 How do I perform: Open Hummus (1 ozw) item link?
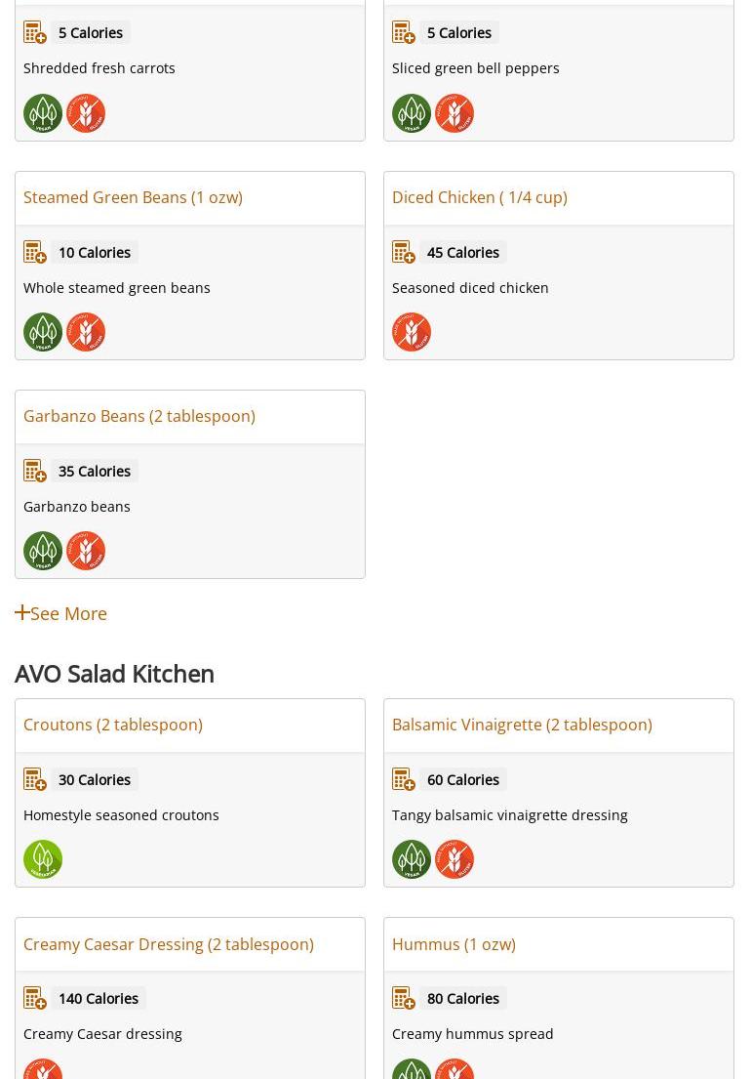(454, 944)
